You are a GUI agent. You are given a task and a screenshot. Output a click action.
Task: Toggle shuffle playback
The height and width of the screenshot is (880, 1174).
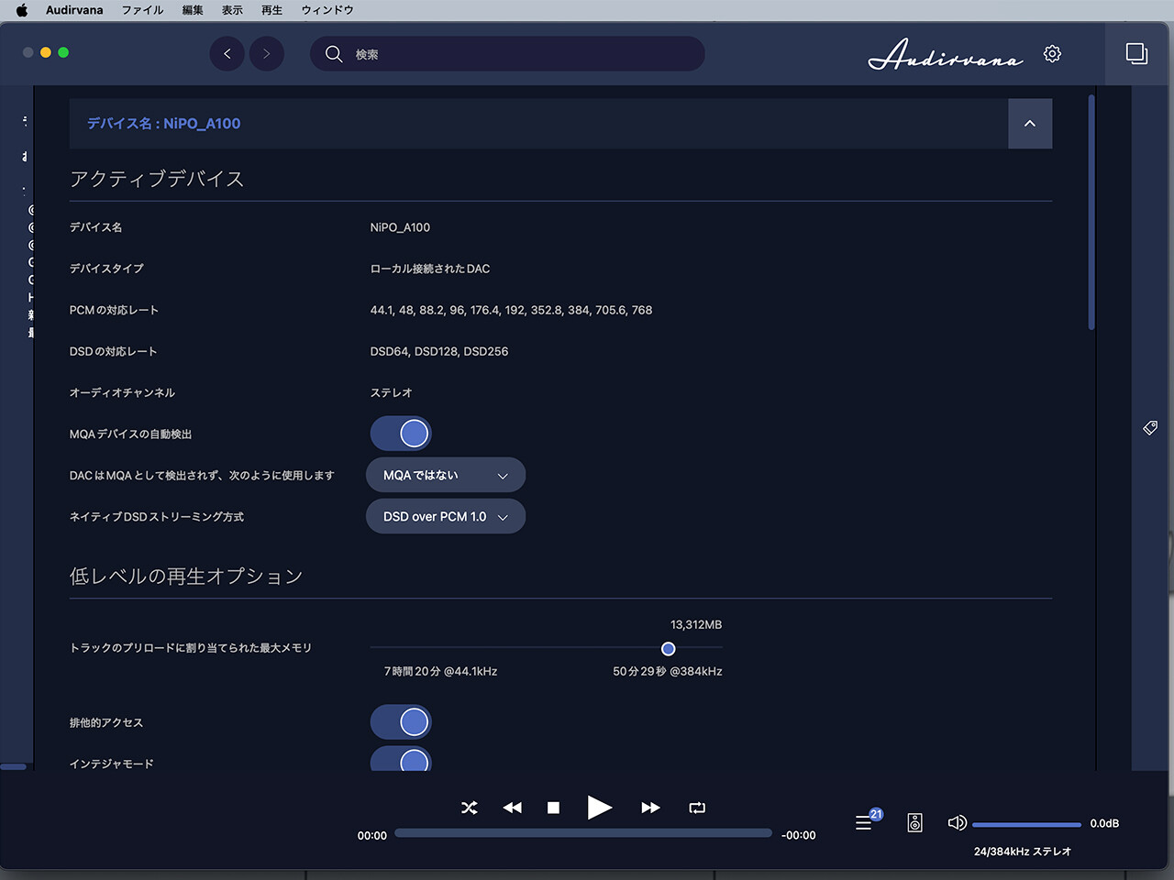(470, 808)
